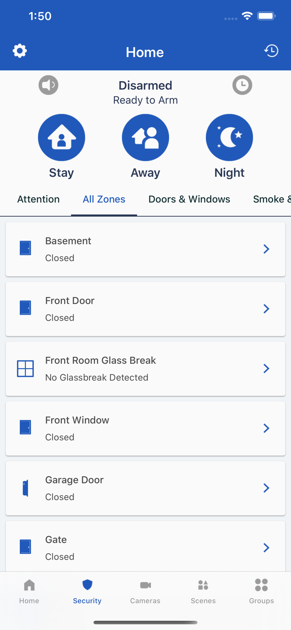
Task: Expand the Front Door sensor details
Action: tap(145, 309)
